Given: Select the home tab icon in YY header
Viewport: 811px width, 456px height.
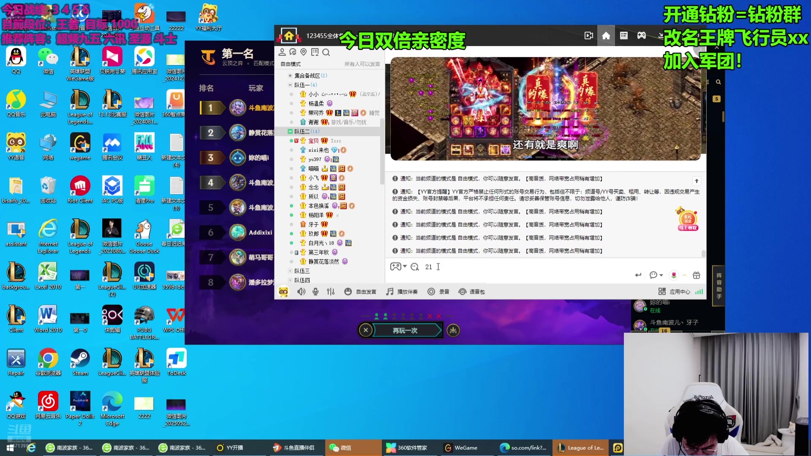Looking at the screenshot, I should coord(606,36).
